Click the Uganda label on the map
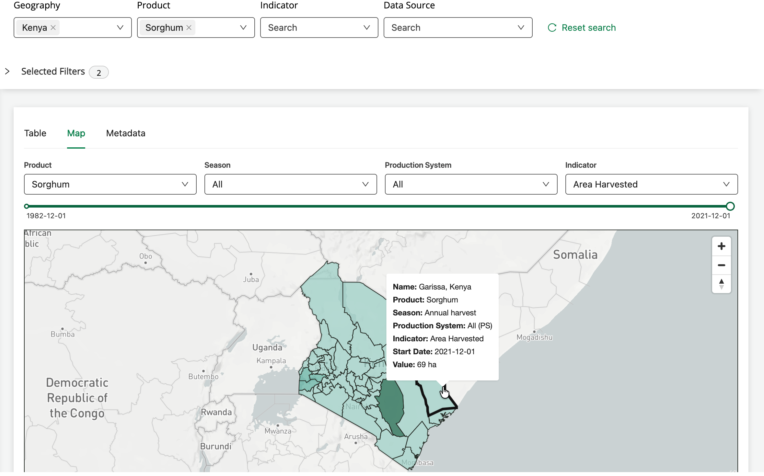Viewport: 764px width, 476px height. (267, 347)
